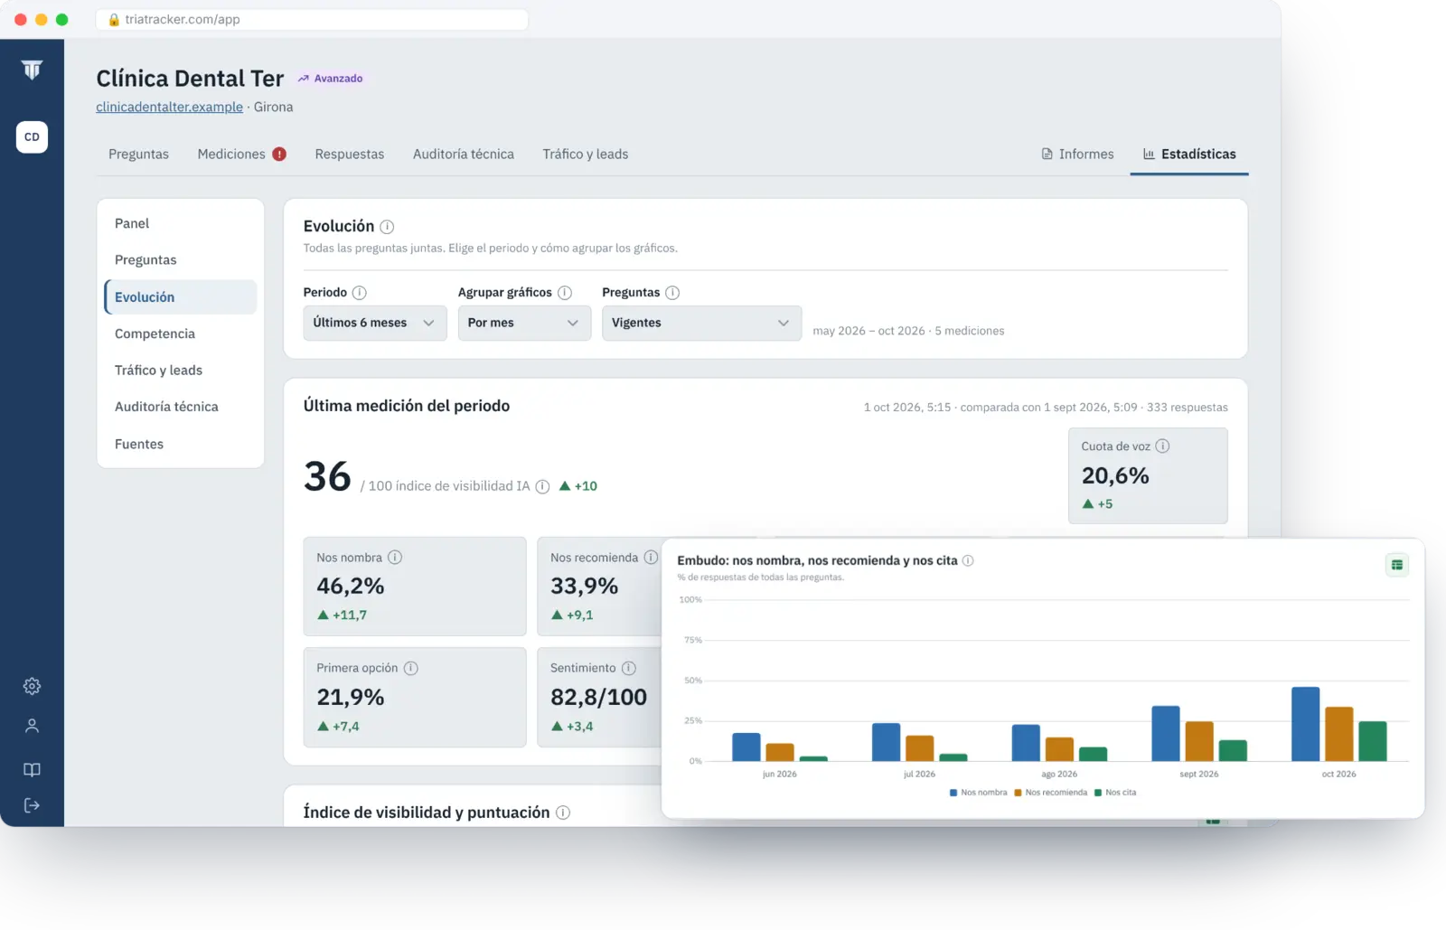Click the info icon on the Primera opción card
The width and height of the screenshot is (1446, 930).
tap(410, 669)
